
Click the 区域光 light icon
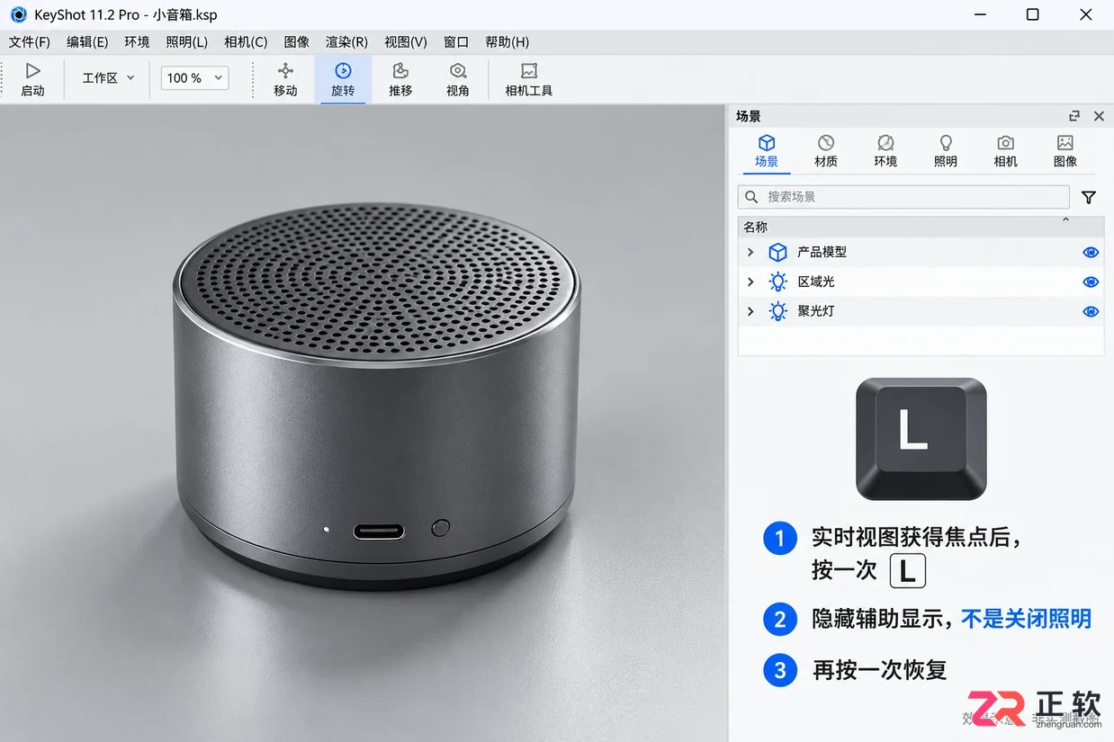point(777,282)
